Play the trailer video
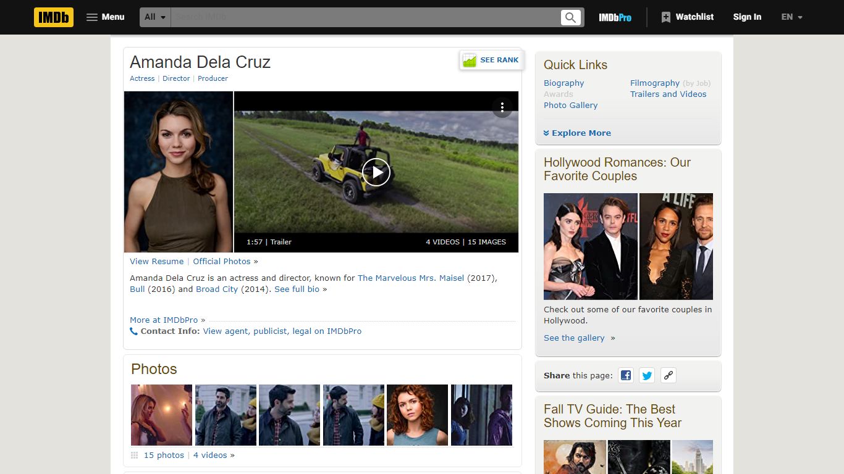 (x=376, y=172)
